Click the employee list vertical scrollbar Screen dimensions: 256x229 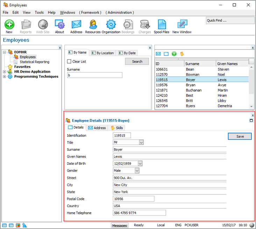pos(251,84)
